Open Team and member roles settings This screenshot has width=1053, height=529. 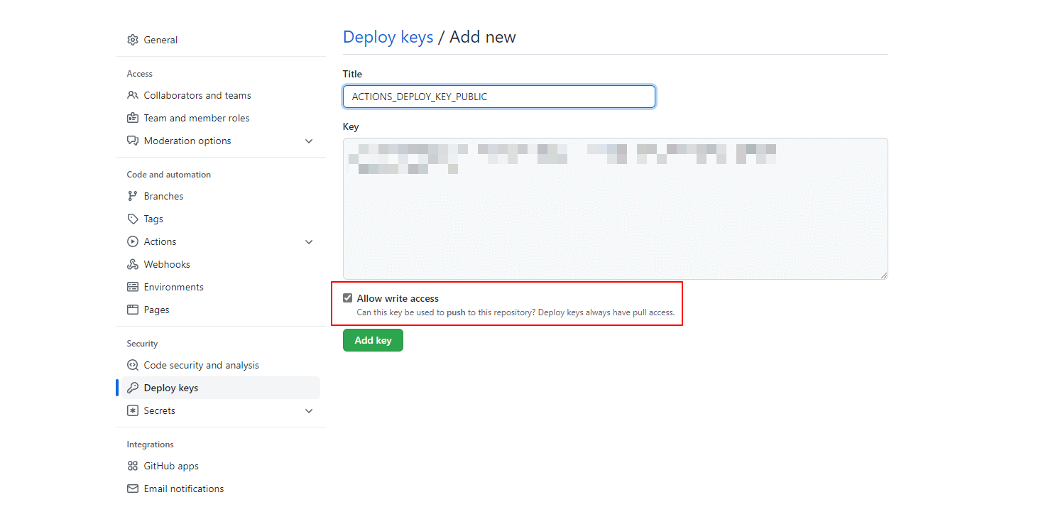pos(197,118)
